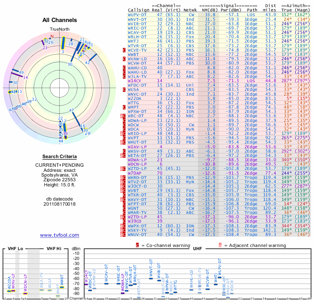This screenshot has width=314, height=302.
Task: Select the WHRO-DT table row
Action: pyautogui.click(x=219, y=177)
